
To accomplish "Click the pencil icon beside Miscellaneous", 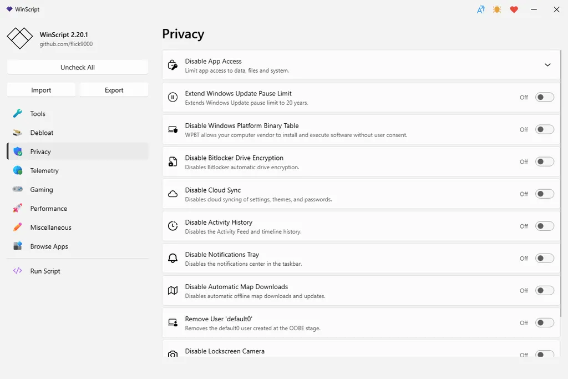I will click(x=17, y=227).
